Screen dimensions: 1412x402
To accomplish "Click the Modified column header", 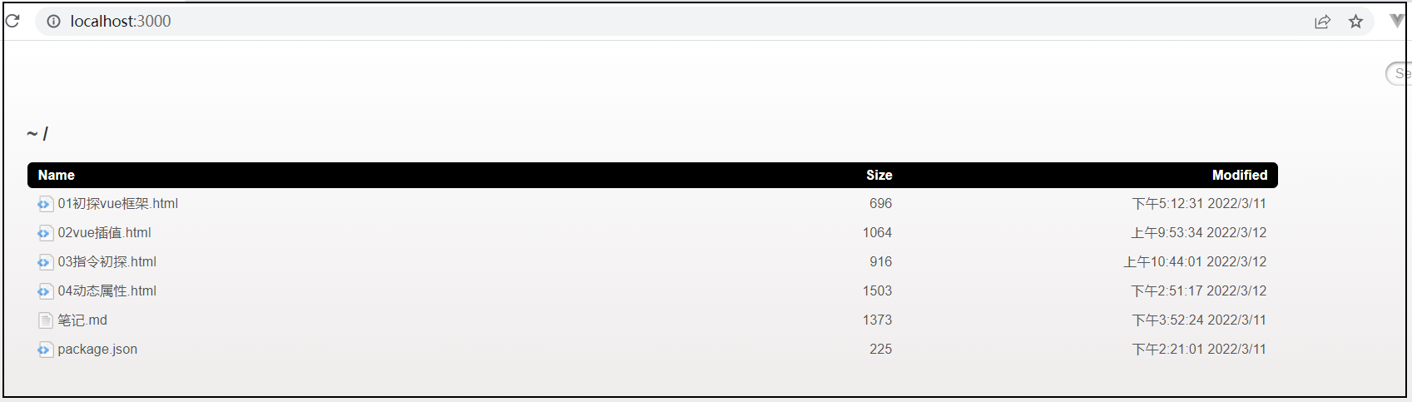I will click(x=1240, y=175).
